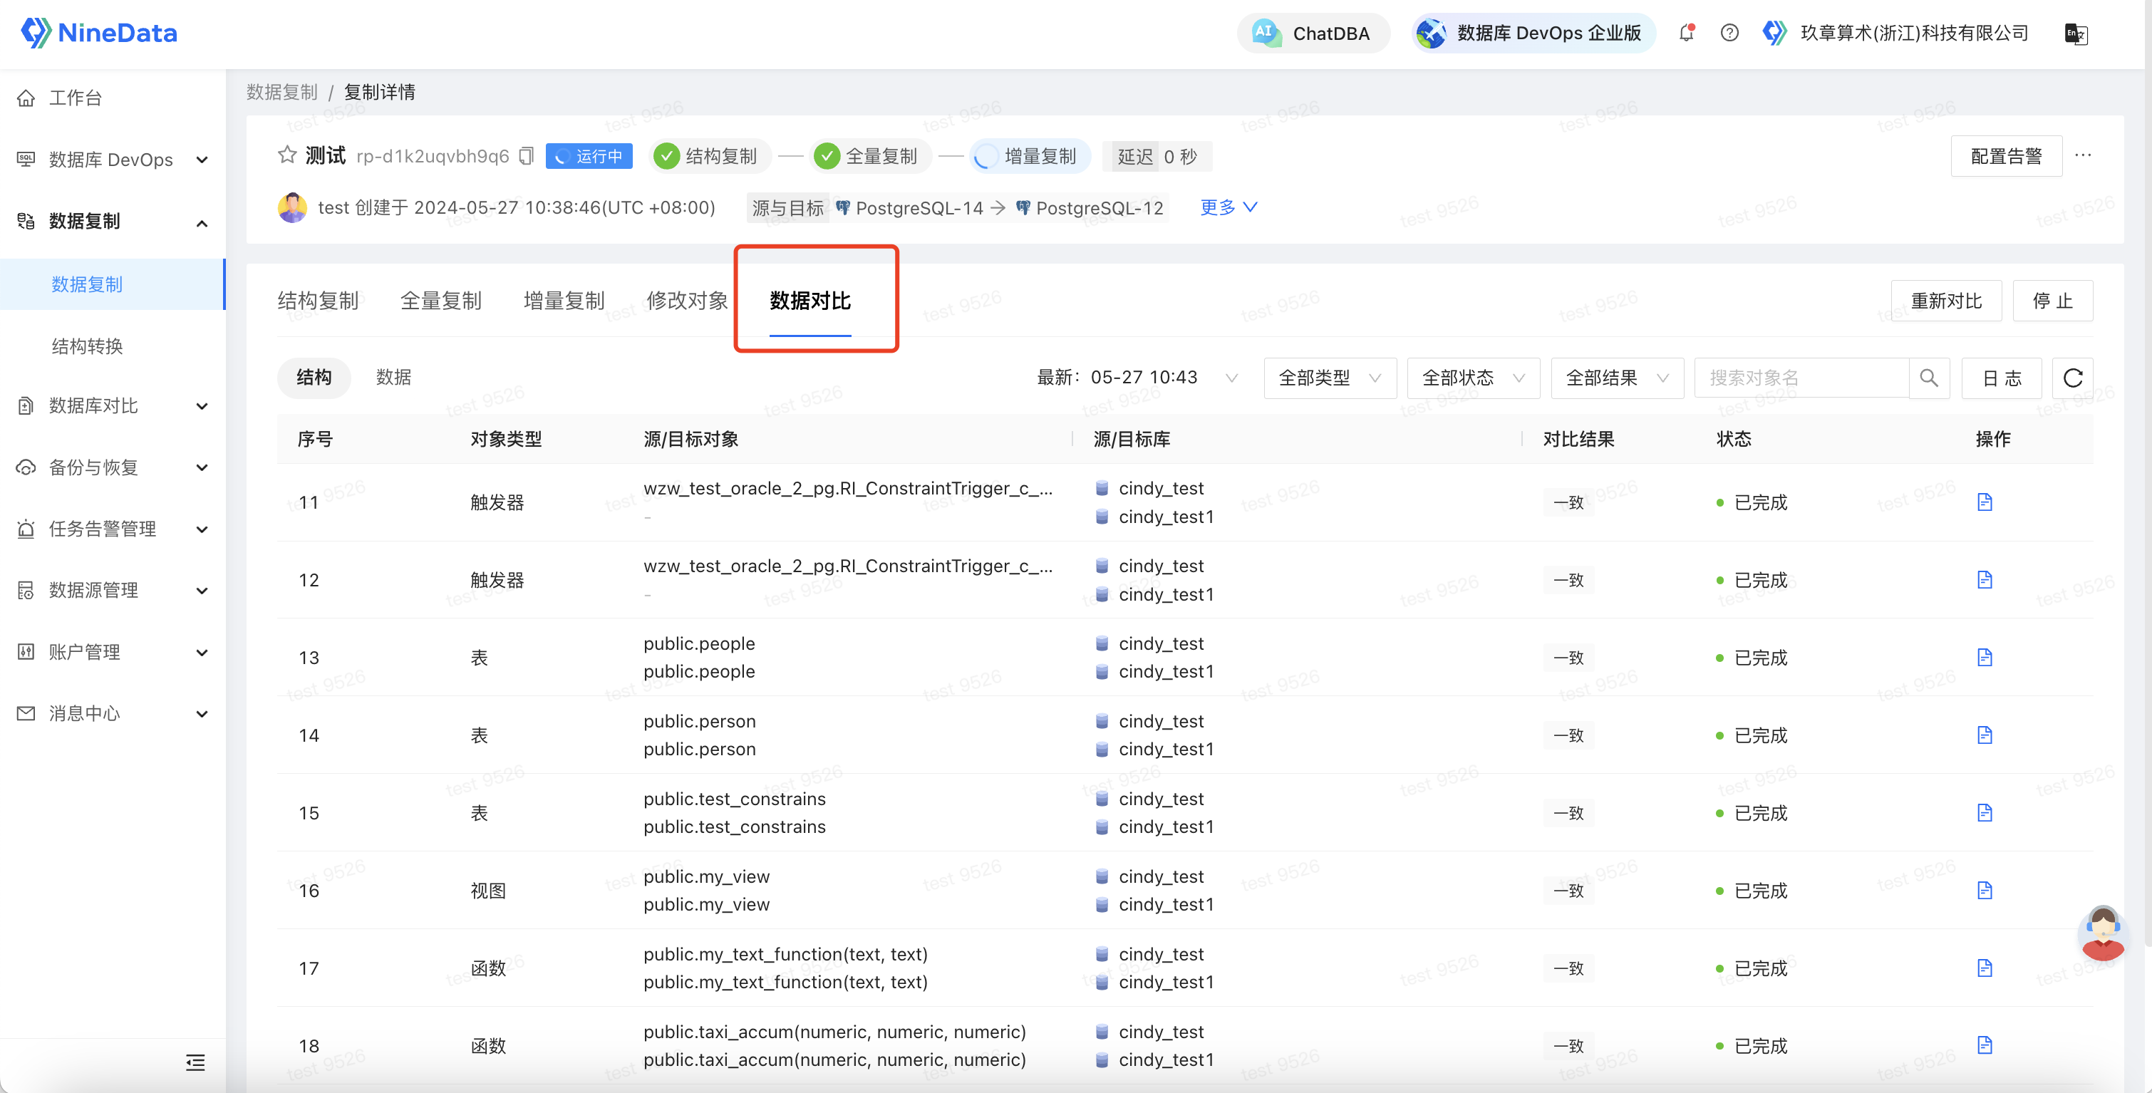Open 全部类型 filter dropdown

pos(1329,378)
